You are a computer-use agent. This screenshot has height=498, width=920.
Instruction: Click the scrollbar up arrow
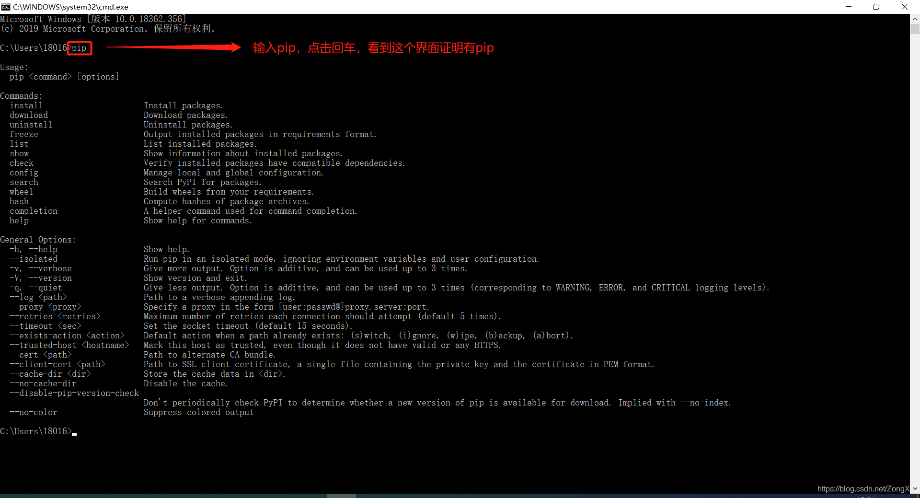tap(915, 19)
